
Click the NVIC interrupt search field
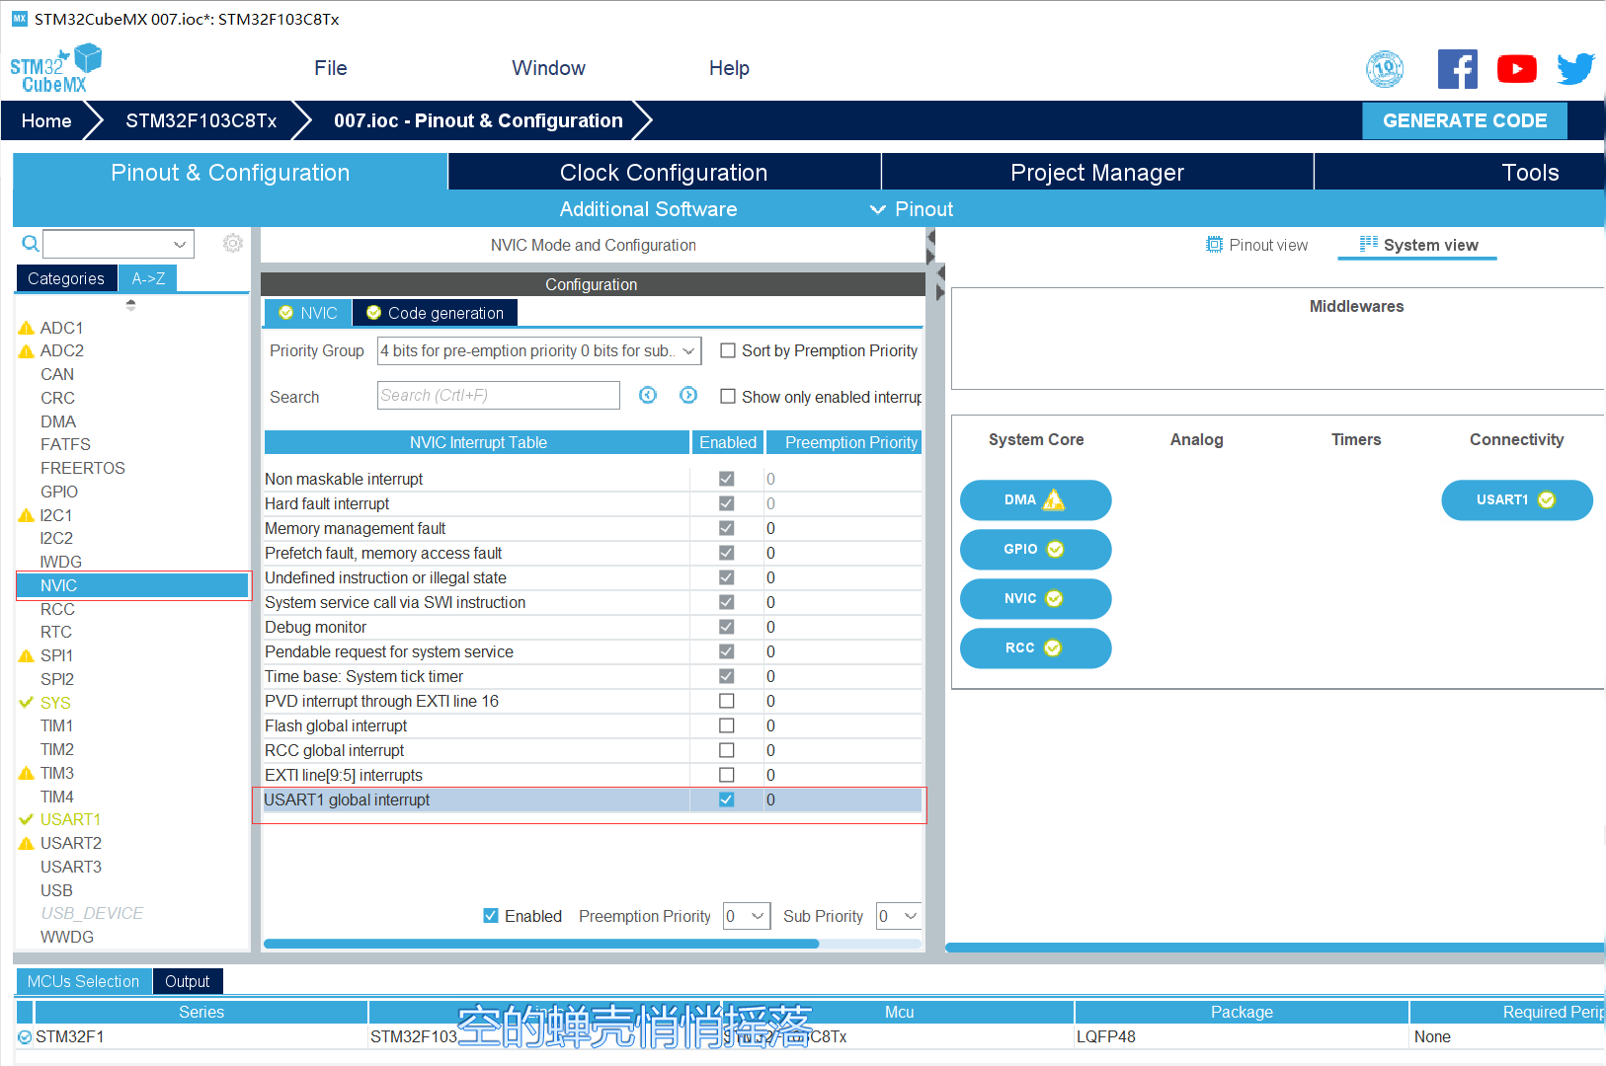click(498, 395)
